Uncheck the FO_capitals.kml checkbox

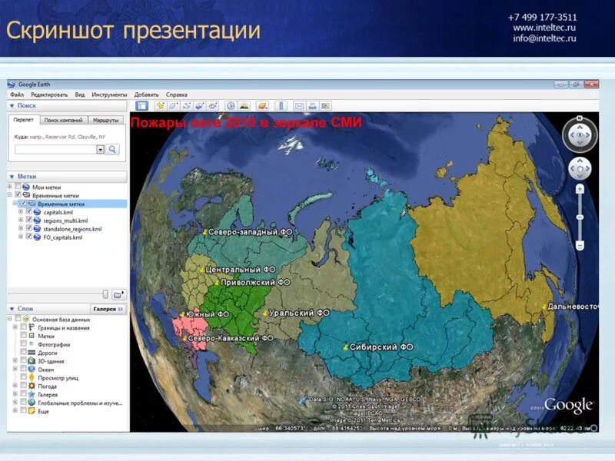(29, 237)
